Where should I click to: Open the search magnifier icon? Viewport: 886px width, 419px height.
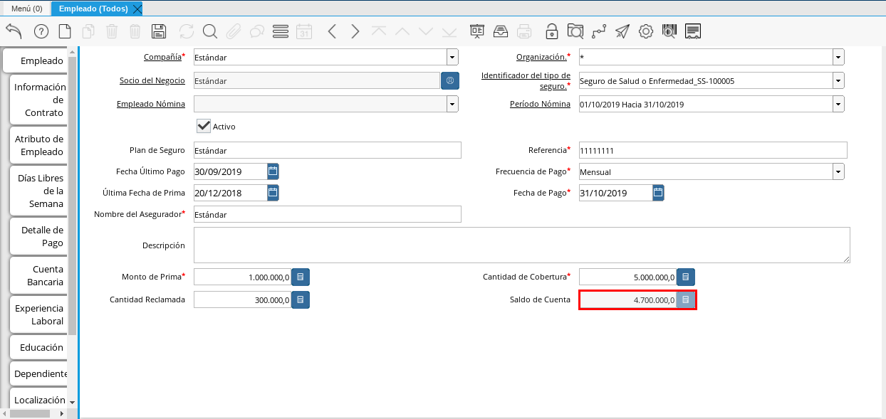[x=210, y=31]
